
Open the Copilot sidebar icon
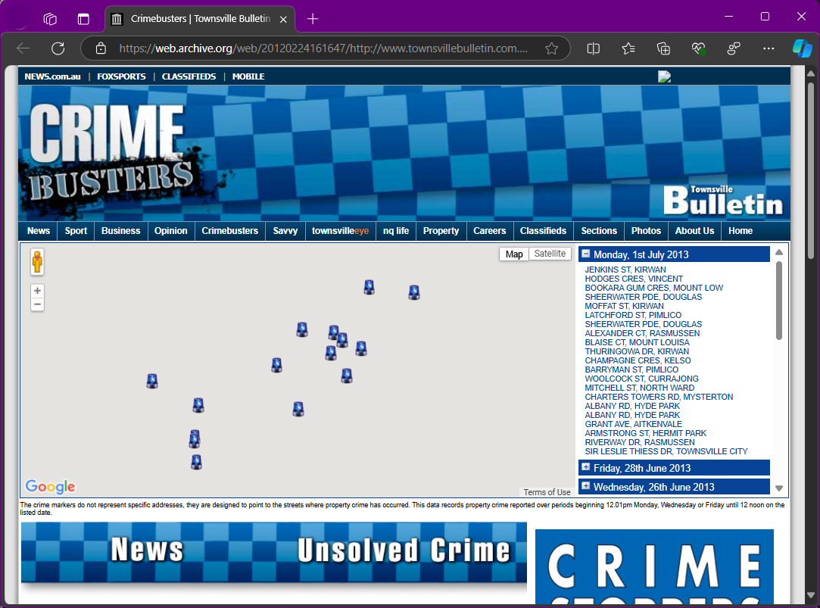point(802,48)
